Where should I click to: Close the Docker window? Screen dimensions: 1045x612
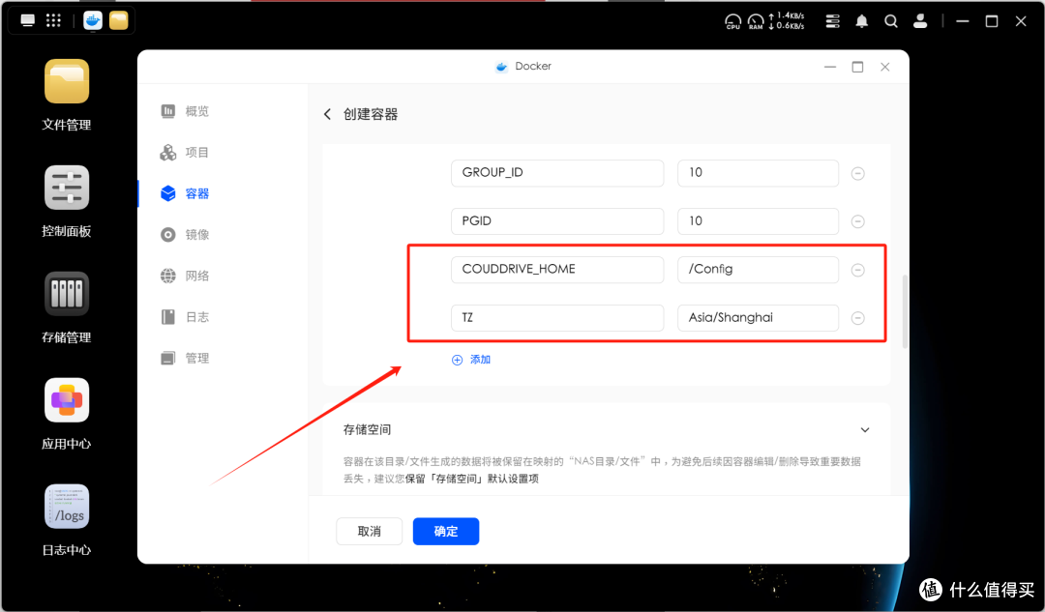point(885,67)
